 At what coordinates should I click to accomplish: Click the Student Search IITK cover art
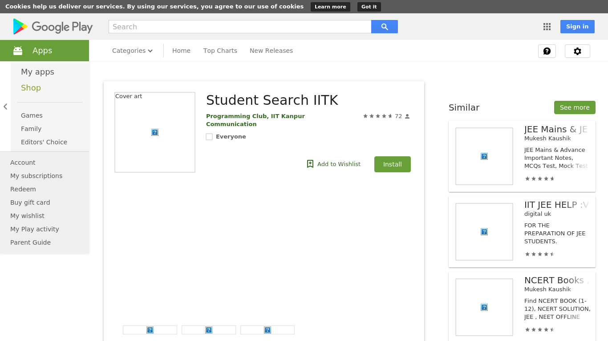pyautogui.click(x=155, y=132)
